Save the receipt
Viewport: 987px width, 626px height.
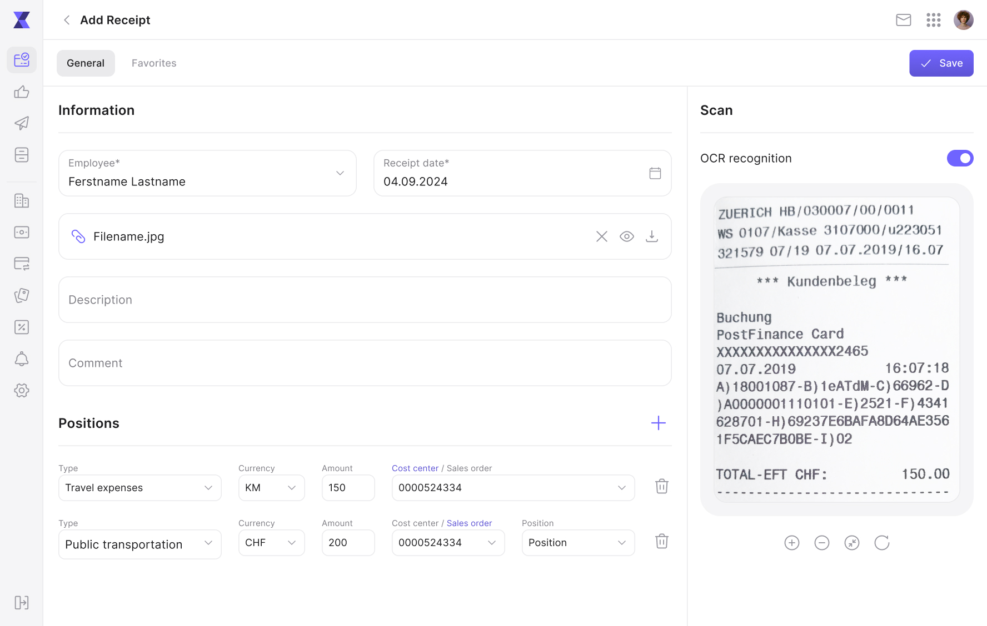(x=941, y=63)
